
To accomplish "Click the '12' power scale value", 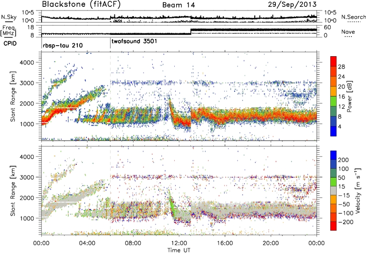I will pyautogui.click(x=341, y=107).
